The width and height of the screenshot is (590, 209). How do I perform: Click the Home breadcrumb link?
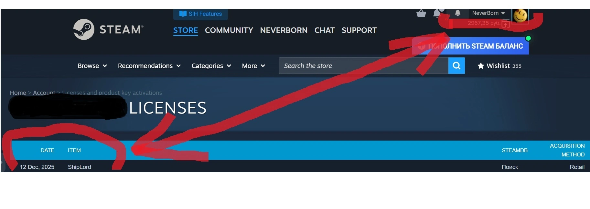18,93
